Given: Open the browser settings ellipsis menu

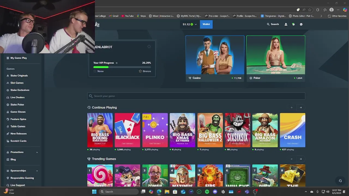Looking at the screenshot, I should point(338,10).
